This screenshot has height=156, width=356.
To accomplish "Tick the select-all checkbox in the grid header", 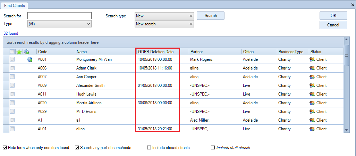I will pos(12,52).
